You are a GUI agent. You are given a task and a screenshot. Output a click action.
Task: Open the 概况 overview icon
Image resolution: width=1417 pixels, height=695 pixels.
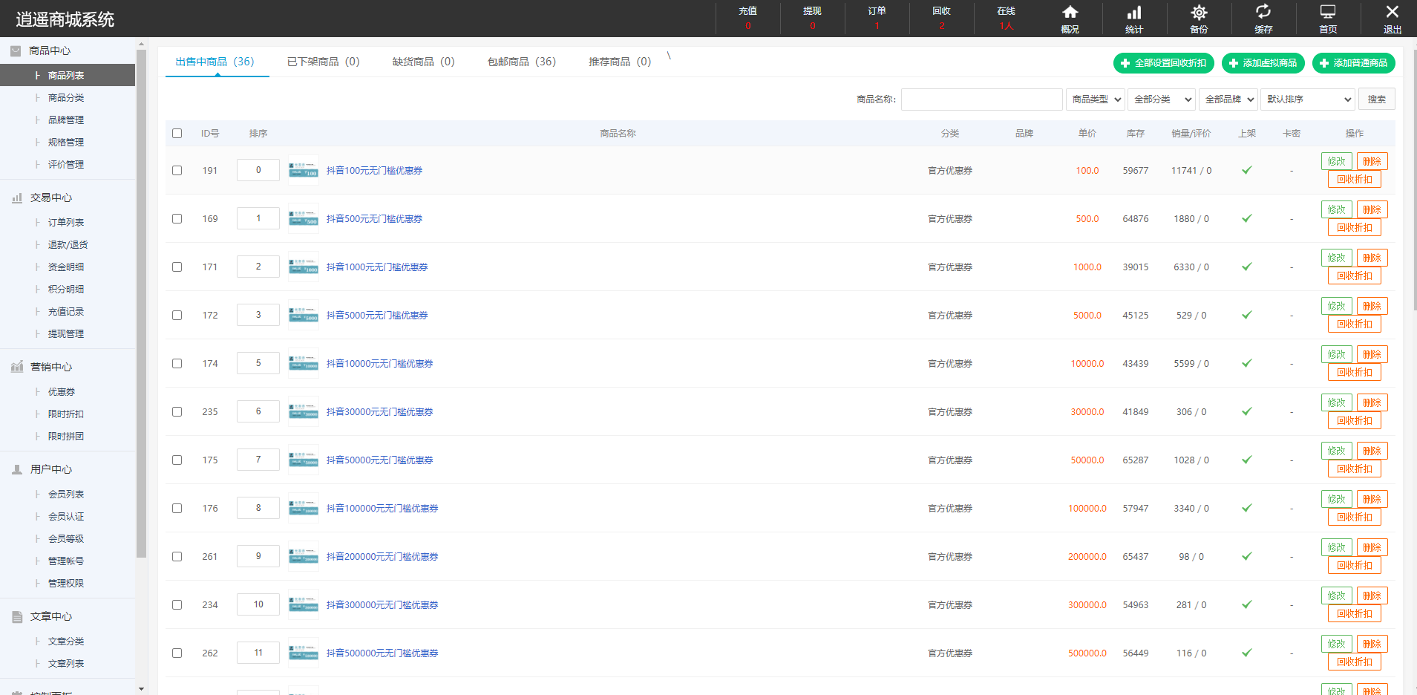click(x=1069, y=18)
